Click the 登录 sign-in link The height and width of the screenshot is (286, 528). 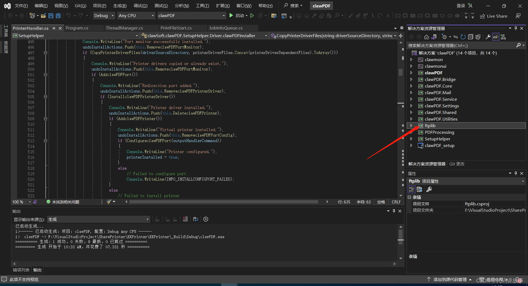(461, 6)
